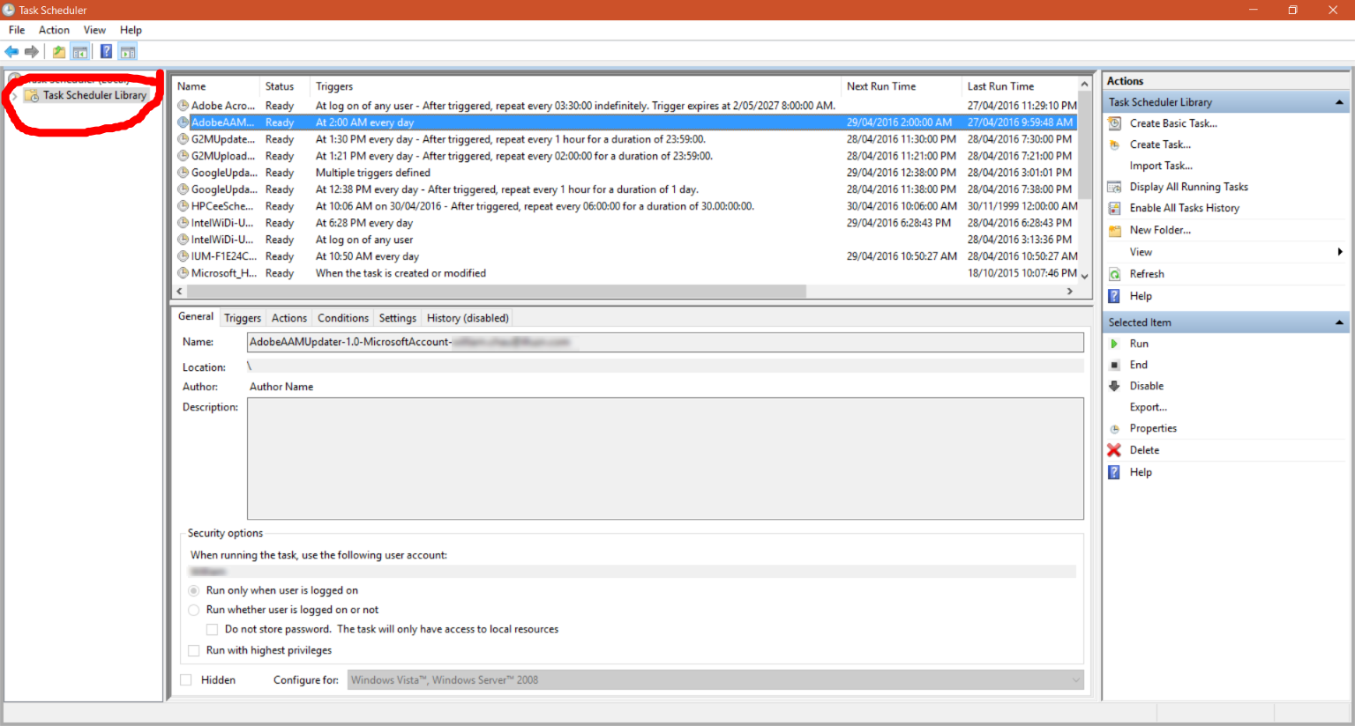This screenshot has height=726, width=1355.
Task: Tick the Hidden checkbox
Action: (x=186, y=680)
